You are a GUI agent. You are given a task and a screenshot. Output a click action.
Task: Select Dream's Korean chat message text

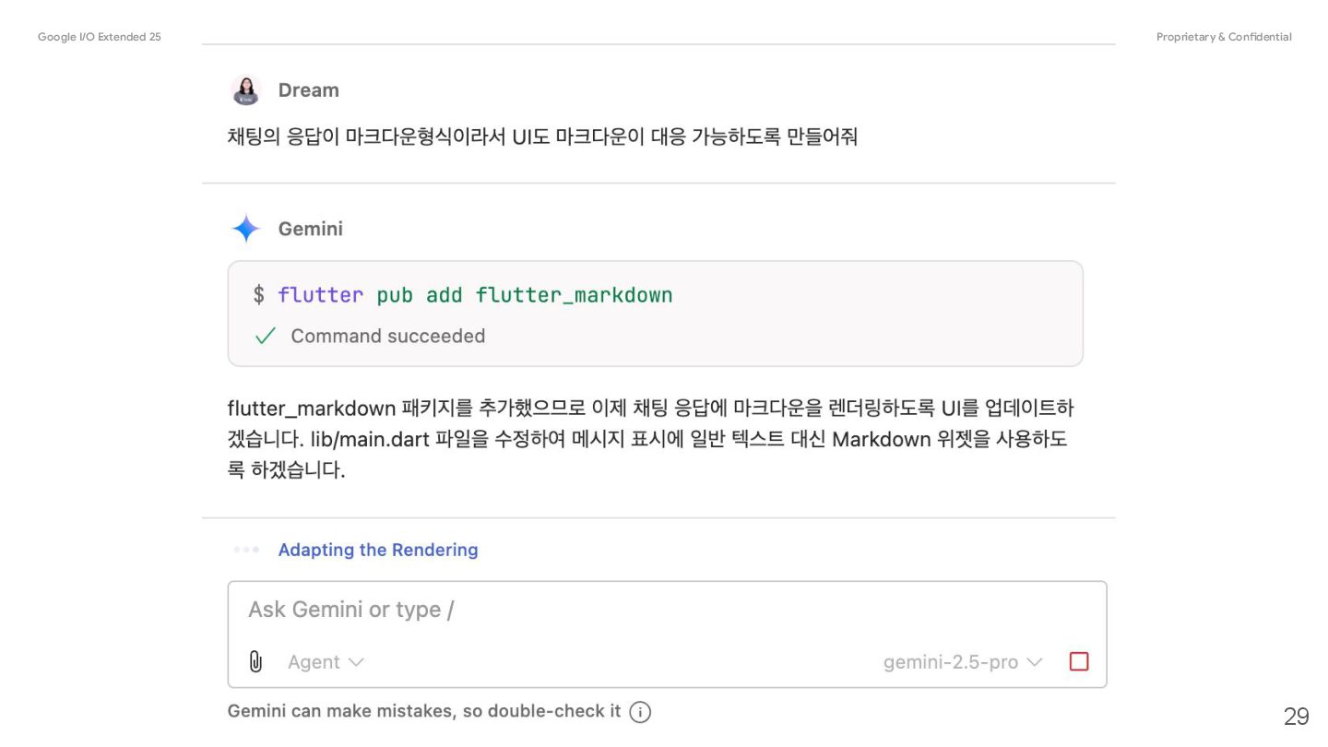pos(542,136)
